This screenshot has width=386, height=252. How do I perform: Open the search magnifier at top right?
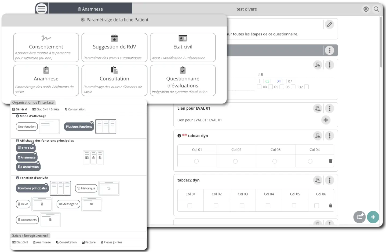click(x=376, y=9)
